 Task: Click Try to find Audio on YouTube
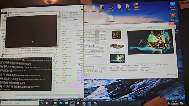pos(94,52)
